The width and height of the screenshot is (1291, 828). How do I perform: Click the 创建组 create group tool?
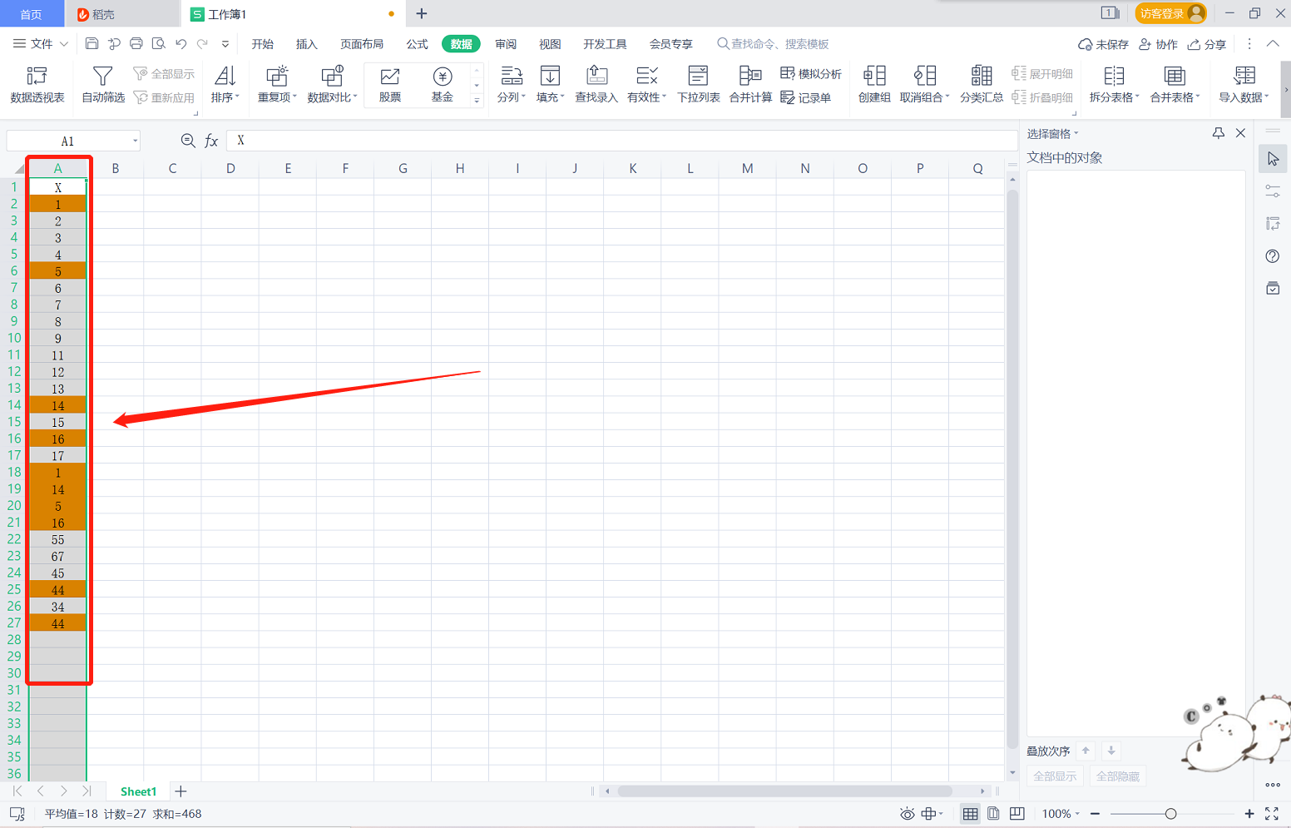874,85
